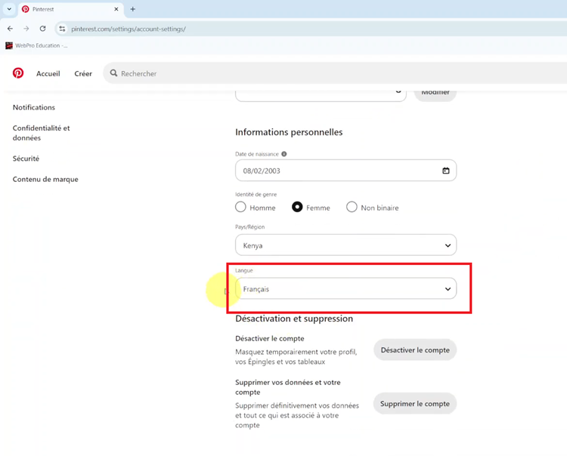Go back with the browser back arrow
Viewport: 567px width, 456px height.
point(10,29)
